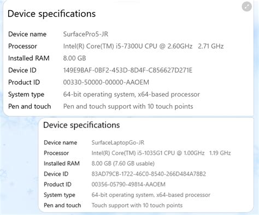Screen dimensions: 259x215
Task: Click the 8.00 GB installed RAM value
Action: click(x=74, y=58)
